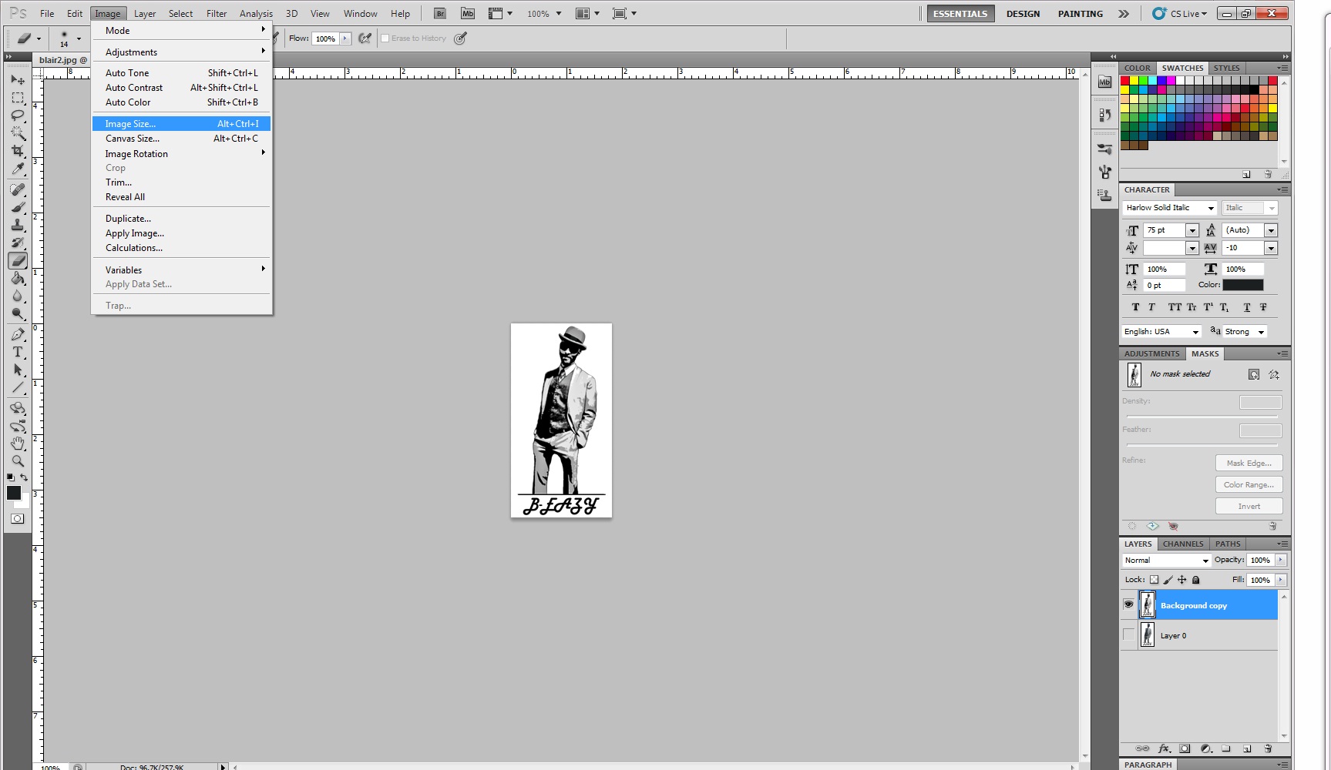Select the Zoom tool in toolbox
Screen dimensions: 1331x770
18,461
